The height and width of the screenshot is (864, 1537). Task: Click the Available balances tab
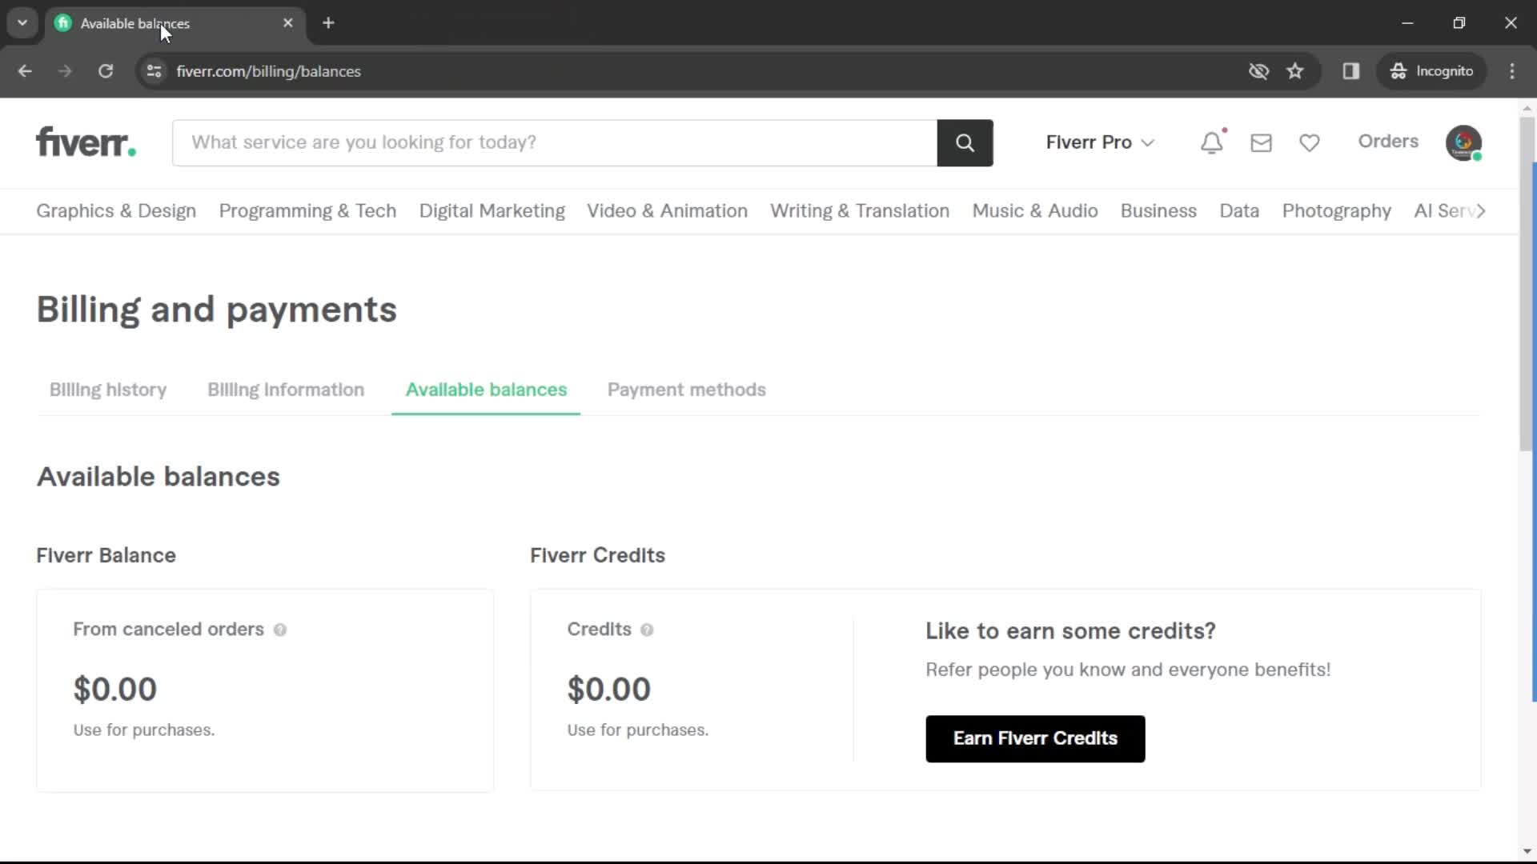(x=486, y=390)
